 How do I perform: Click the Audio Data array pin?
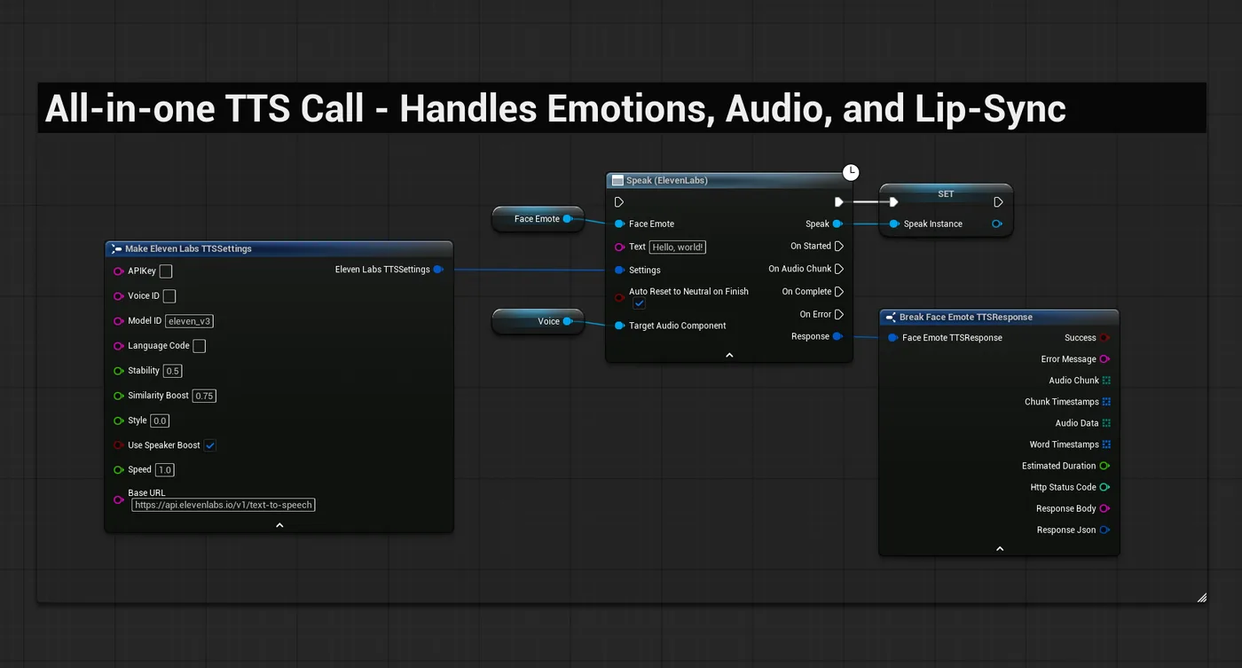point(1106,423)
